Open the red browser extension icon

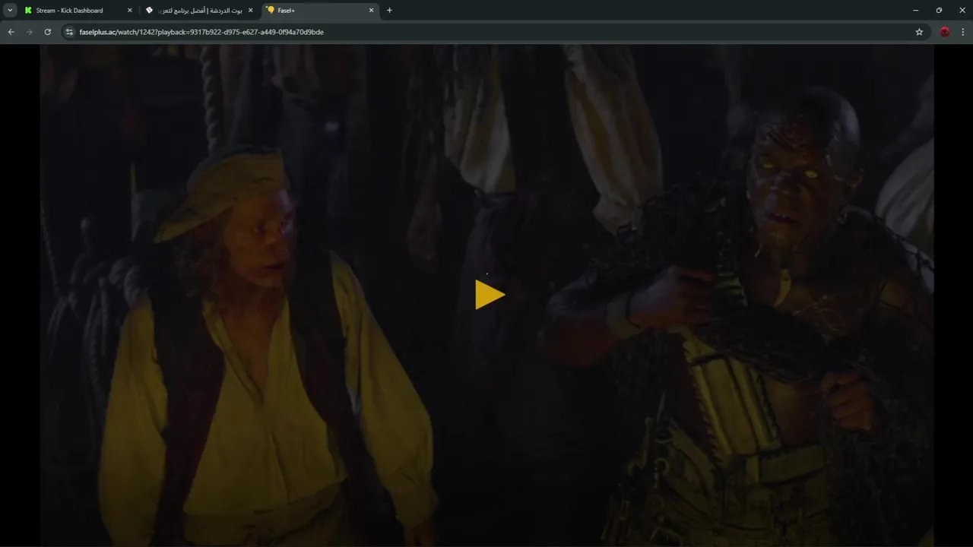pyautogui.click(x=944, y=32)
